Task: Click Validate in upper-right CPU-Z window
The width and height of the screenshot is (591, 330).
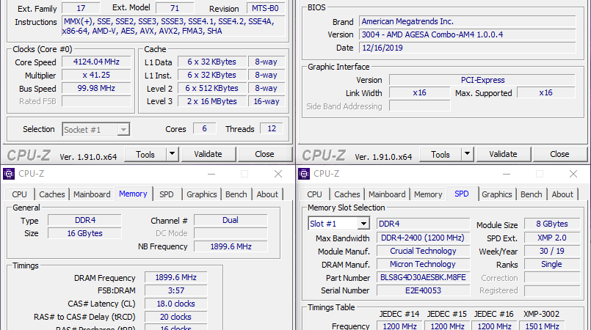Action: click(503, 154)
